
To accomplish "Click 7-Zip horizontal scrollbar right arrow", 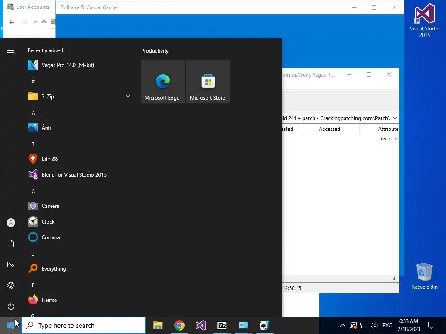I will (395, 278).
